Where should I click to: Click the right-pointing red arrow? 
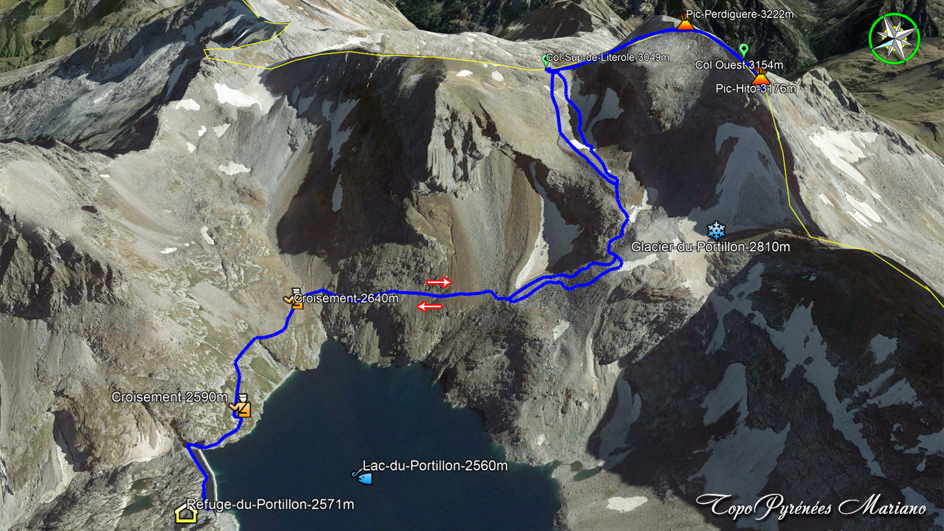(439, 282)
